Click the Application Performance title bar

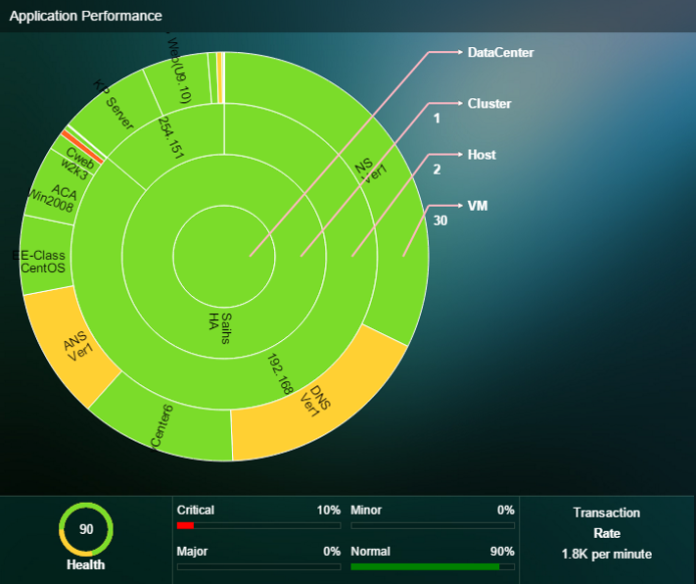coord(86,17)
